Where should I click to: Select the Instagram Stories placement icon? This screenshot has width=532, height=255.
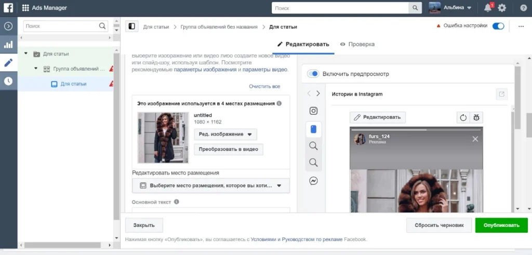pos(313,129)
